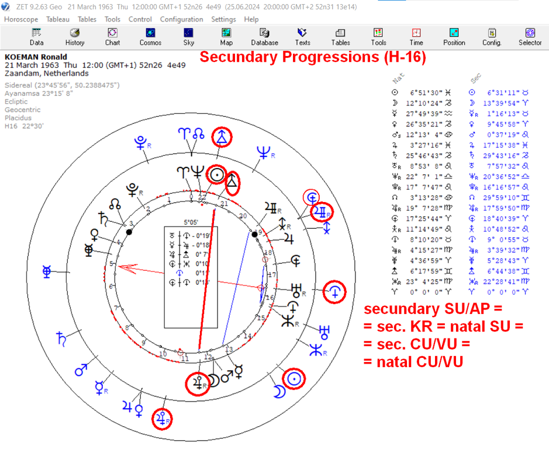The height and width of the screenshot is (467, 549).
Task: Click secondary Moon position 13°39'54"
Action: (502, 103)
